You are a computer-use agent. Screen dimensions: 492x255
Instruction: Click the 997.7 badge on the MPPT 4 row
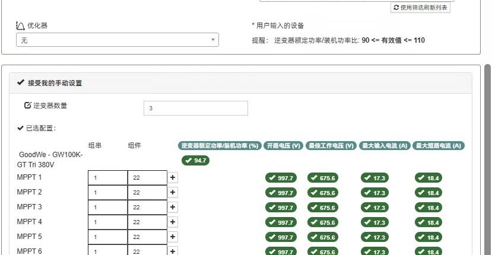pos(281,222)
